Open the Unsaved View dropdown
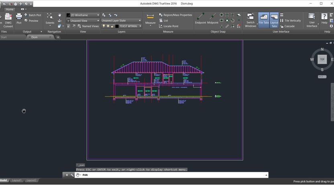The image size is (334, 188). pyautogui.click(x=83, y=20)
